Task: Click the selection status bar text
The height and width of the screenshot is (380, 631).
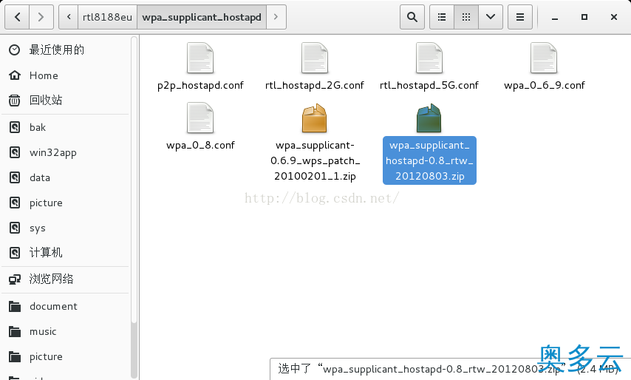Action: [448, 369]
